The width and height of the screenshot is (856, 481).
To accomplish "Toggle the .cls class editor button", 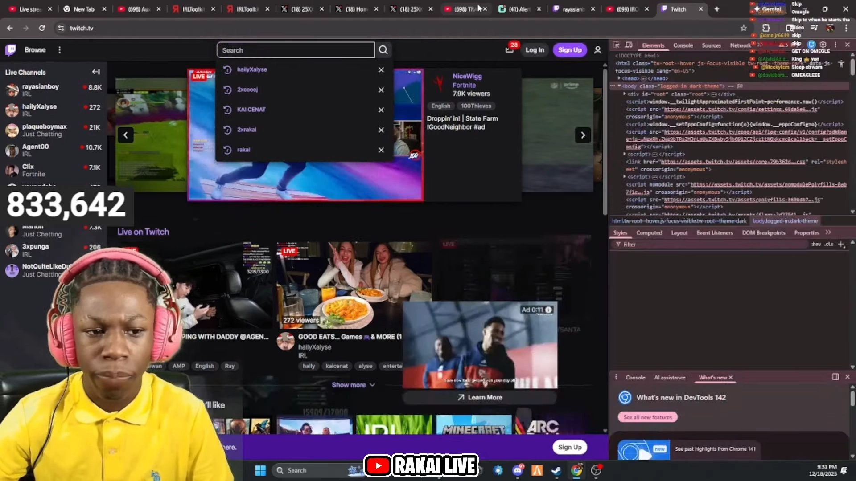I will pos(829,244).
